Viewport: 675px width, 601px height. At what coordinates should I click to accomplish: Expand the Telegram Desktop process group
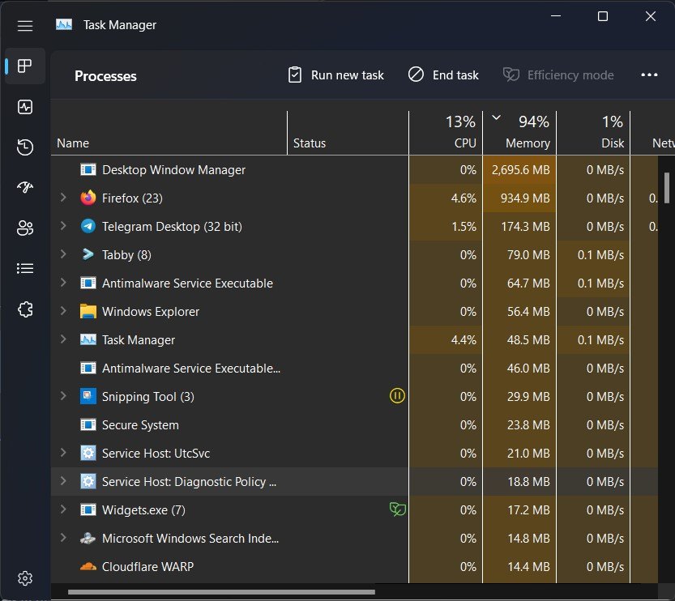tap(63, 226)
